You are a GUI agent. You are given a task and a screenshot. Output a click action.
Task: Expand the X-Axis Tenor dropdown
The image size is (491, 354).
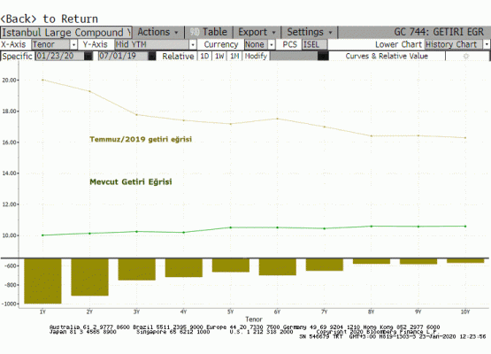73,44
